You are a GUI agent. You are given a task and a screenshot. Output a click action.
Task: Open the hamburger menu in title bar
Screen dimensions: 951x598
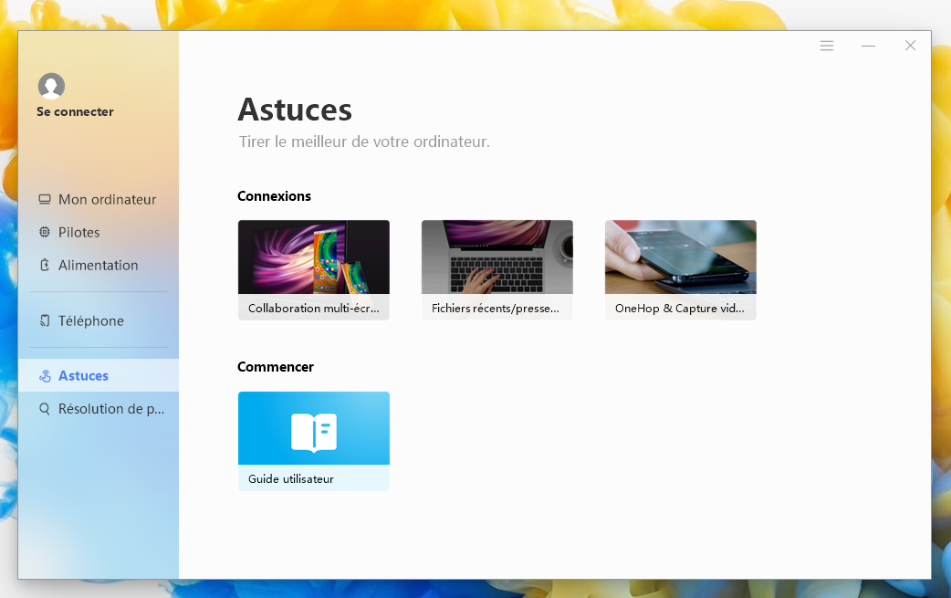(x=827, y=46)
